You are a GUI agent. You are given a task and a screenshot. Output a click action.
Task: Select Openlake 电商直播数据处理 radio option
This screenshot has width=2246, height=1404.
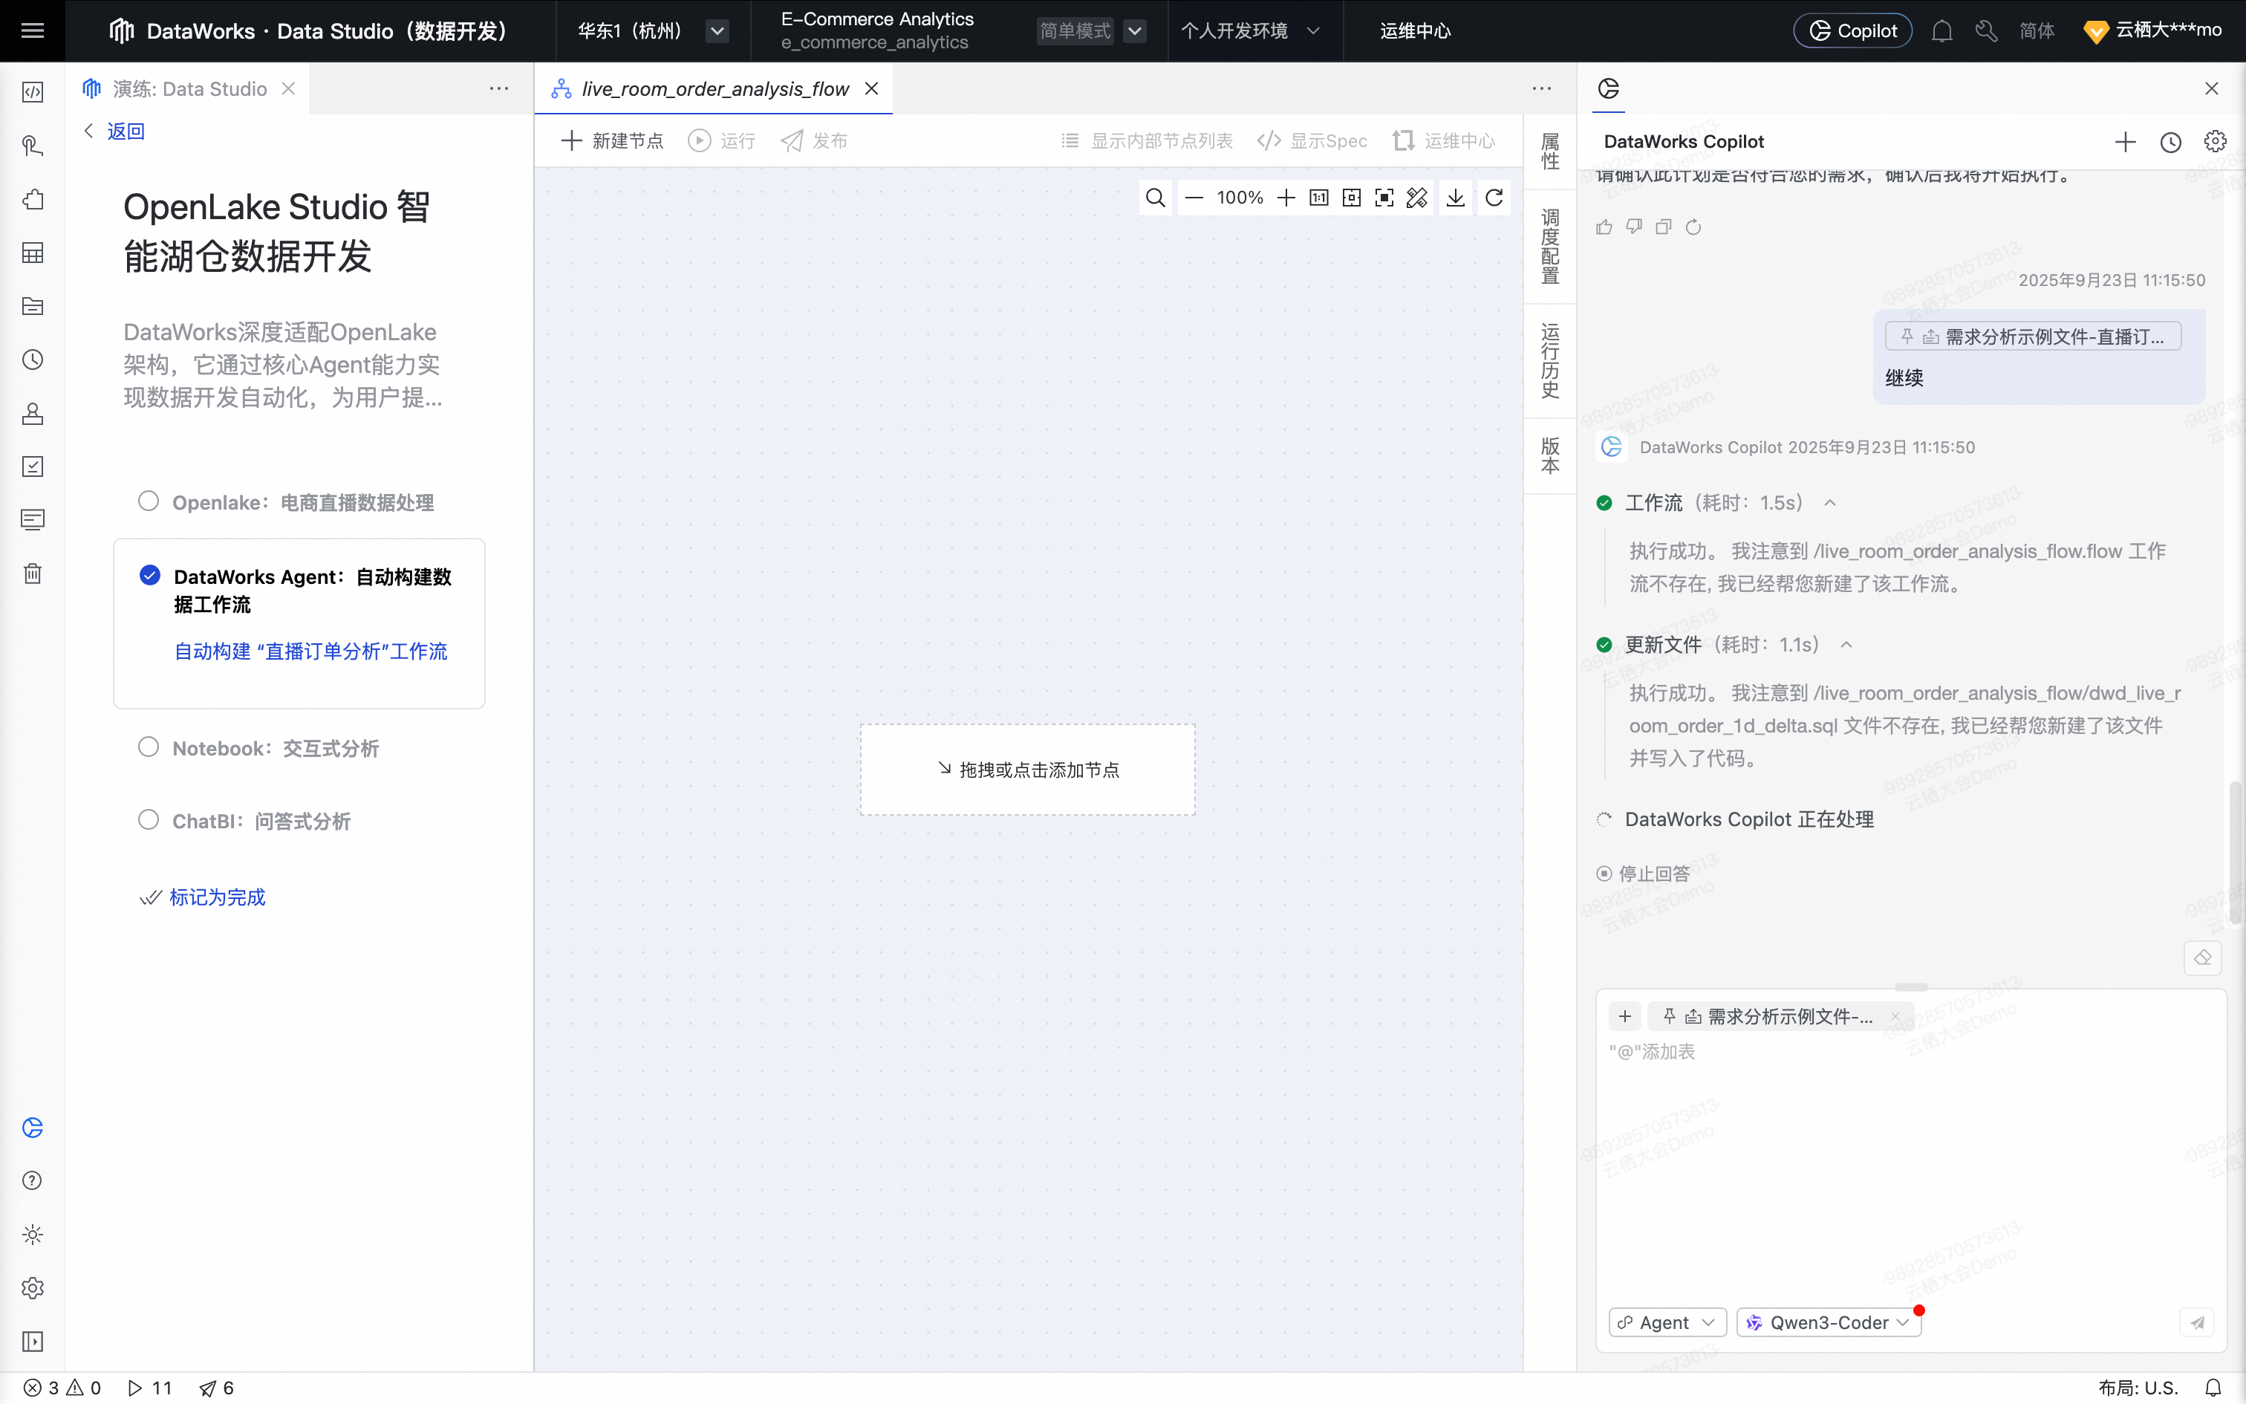pos(149,501)
